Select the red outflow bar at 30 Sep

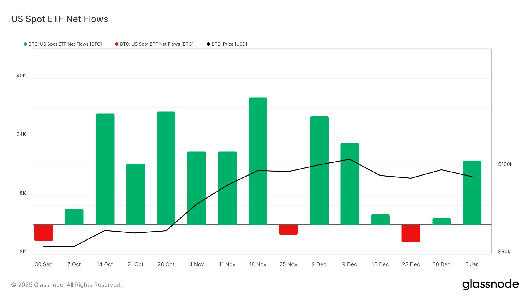[x=44, y=233]
